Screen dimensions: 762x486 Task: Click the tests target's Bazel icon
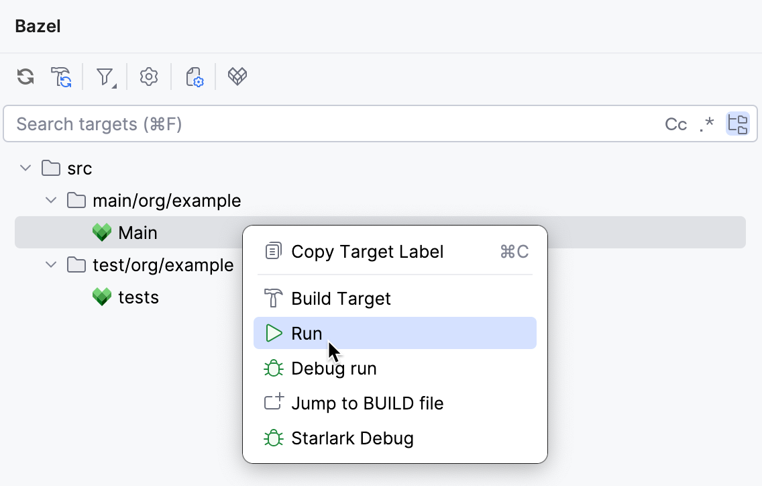point(101,297)
